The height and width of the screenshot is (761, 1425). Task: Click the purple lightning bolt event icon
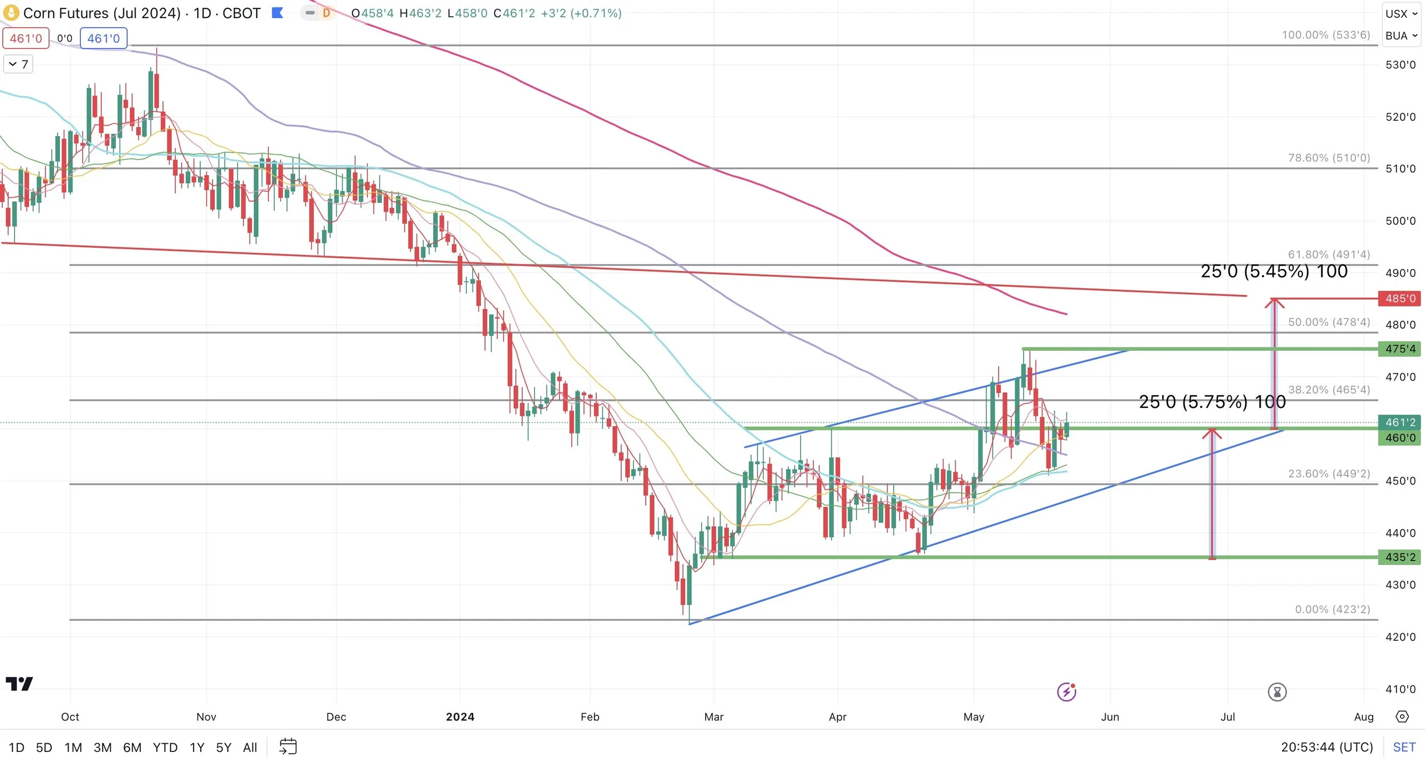point(1066,692)
